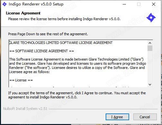
Task: Click the '== SOFTWARE LICENSE AGREEMENT ==' line
Action: click(x=42, y=51)
